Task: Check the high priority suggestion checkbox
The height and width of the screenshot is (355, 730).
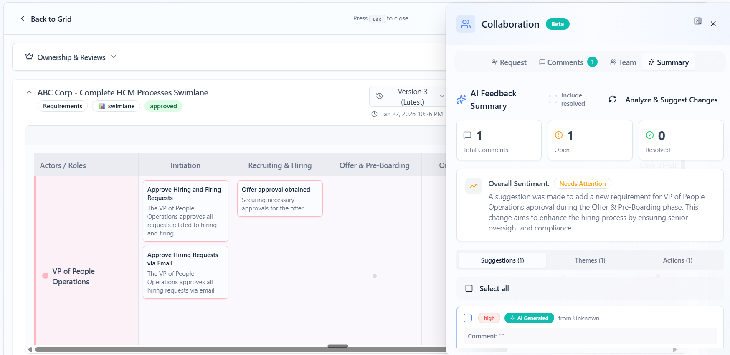Action: [x=468, y=318]
